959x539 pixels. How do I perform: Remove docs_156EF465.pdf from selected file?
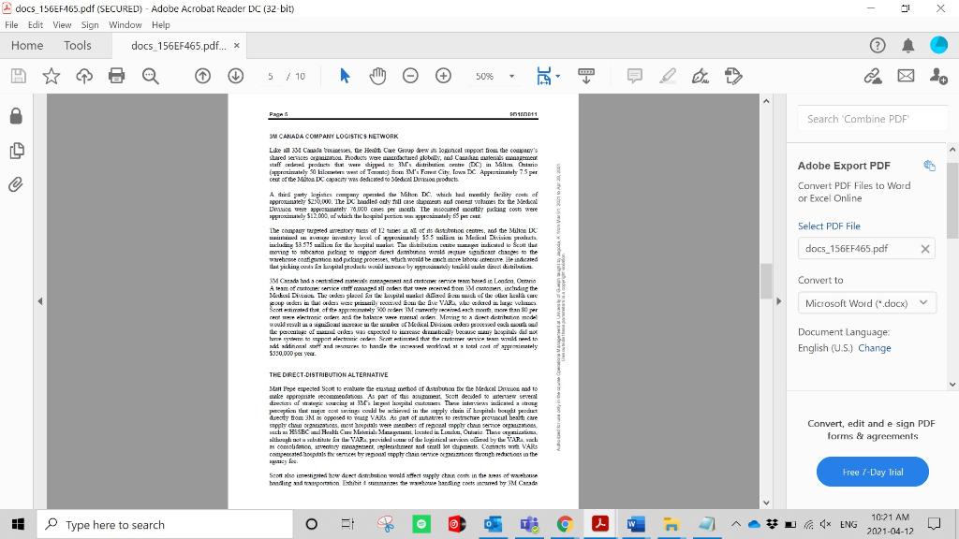point(924,249)
